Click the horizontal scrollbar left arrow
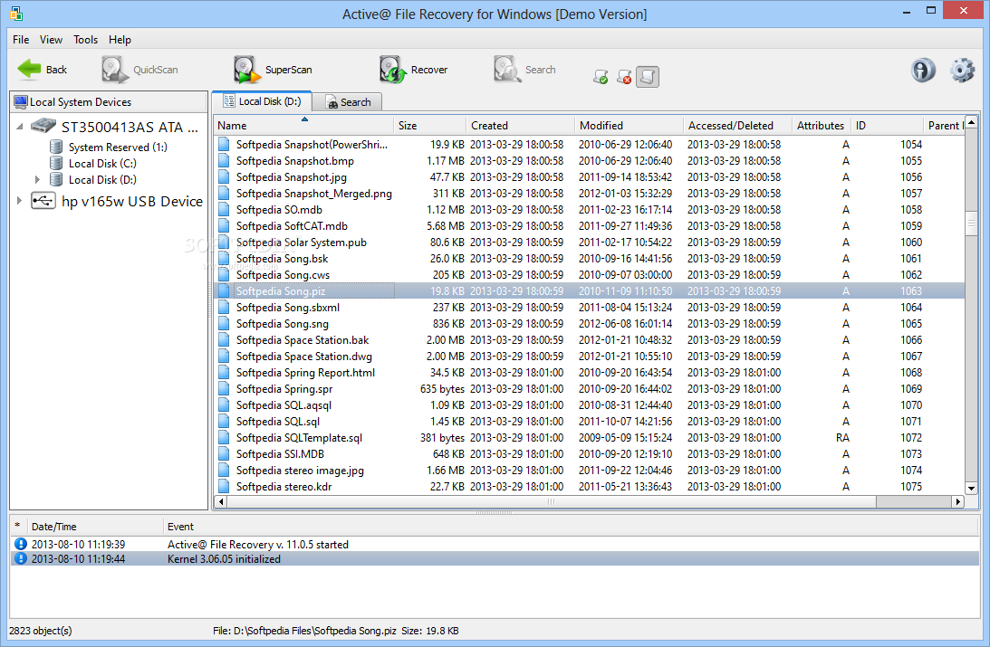Screen dimensions: 990x647 pos(220,502)
